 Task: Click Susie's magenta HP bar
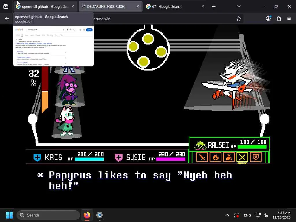171,159
